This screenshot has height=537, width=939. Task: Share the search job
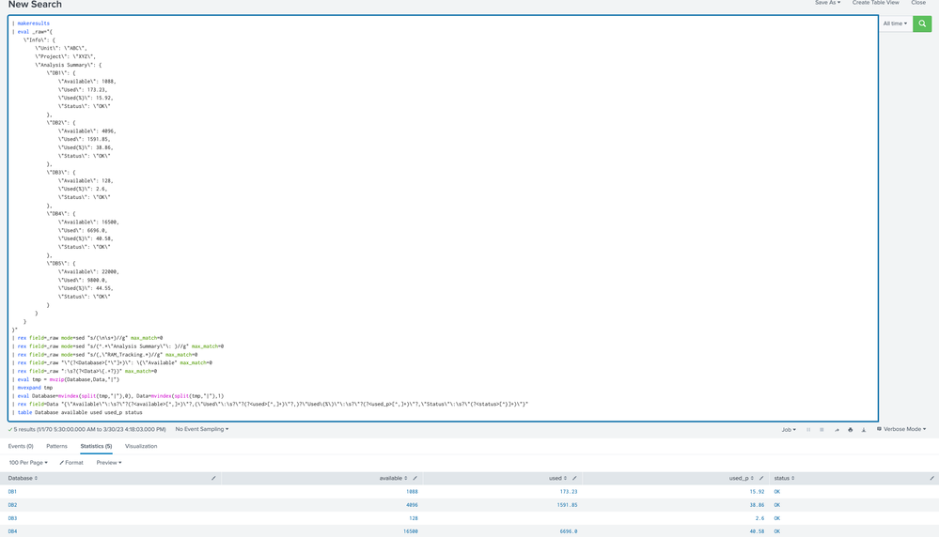[x=836, y=430]
